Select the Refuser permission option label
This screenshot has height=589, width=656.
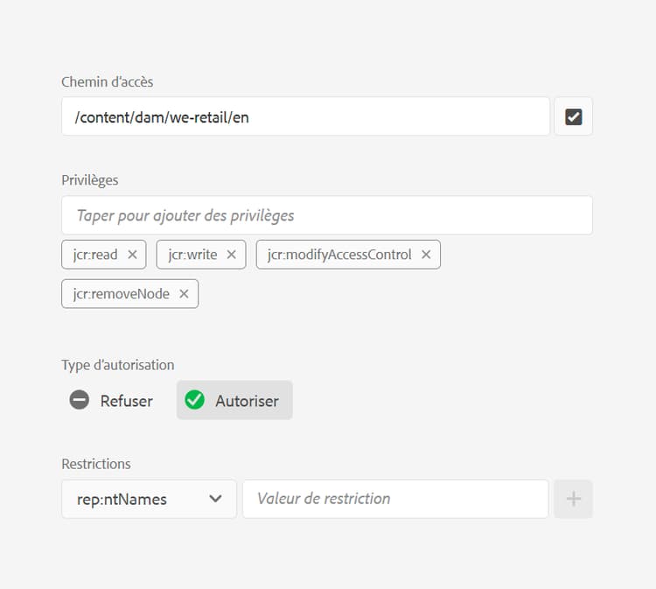[x=126, y=401]
